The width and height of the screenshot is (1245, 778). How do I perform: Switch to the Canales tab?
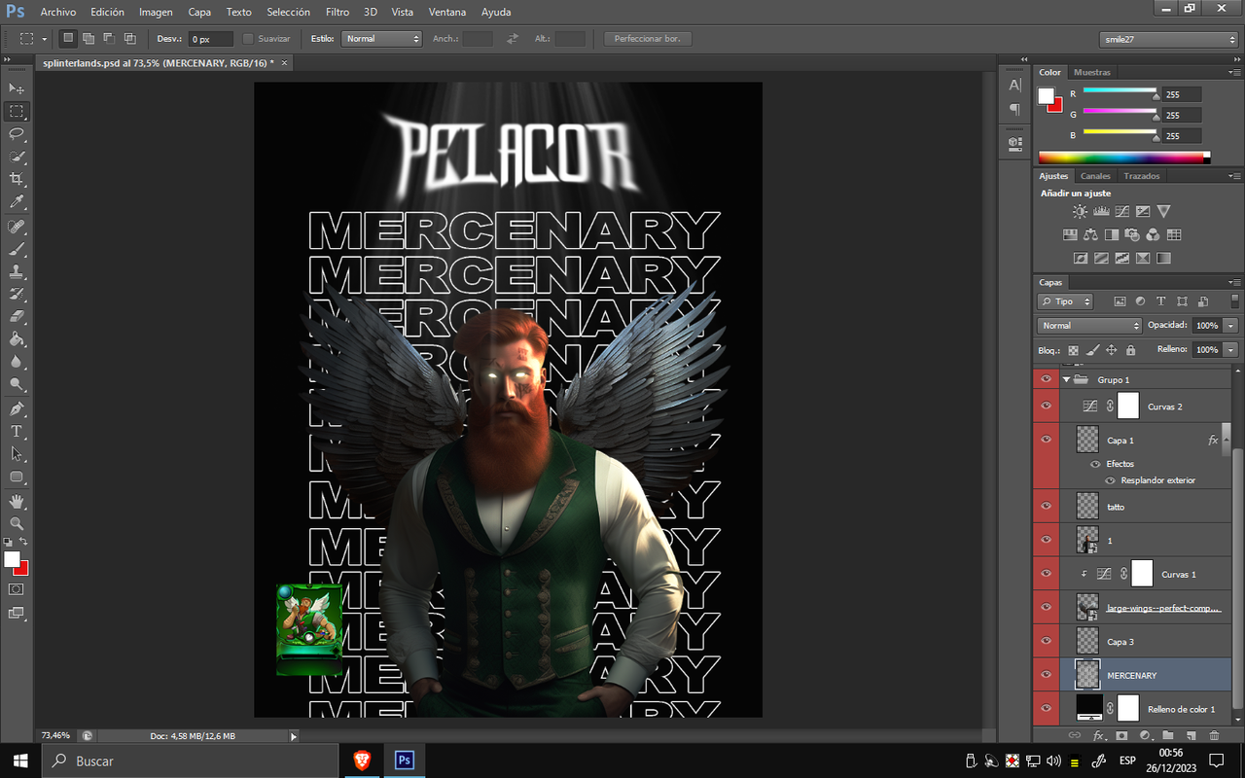pyautogui.click(x=1095, y=176)
